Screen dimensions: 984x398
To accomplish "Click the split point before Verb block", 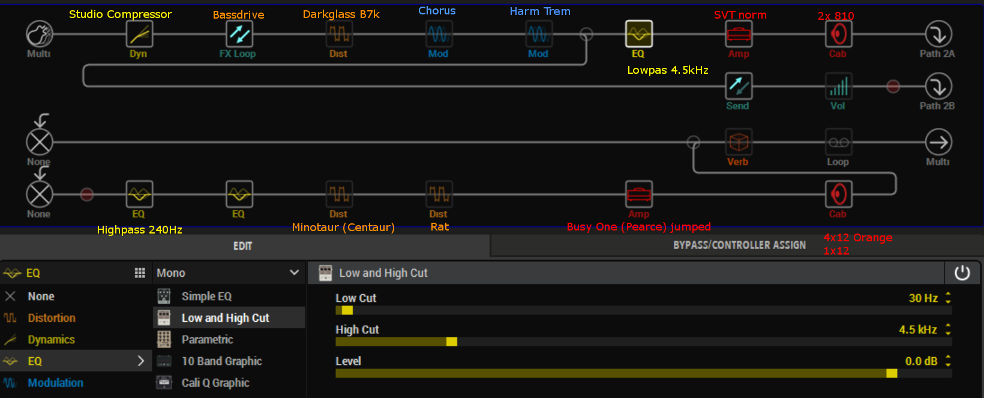I will coord(694,142).
